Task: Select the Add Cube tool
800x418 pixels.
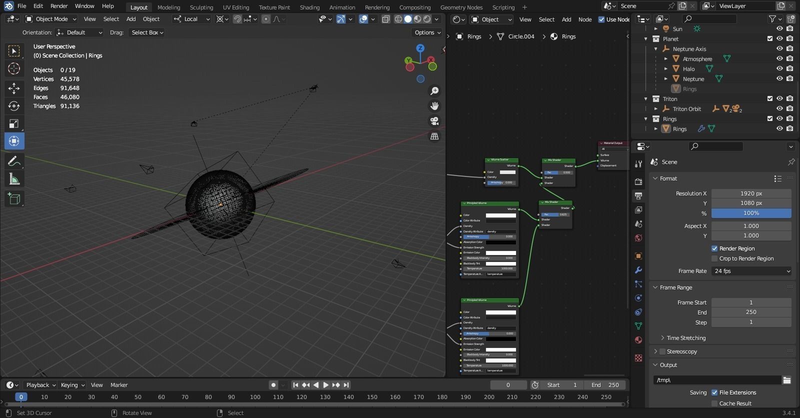Action: (14, 198)
